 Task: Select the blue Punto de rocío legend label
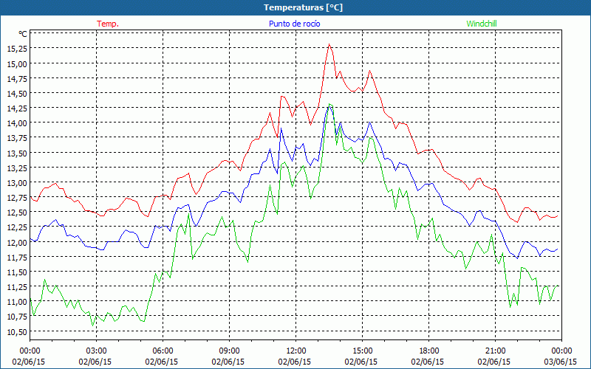[294, 24]
